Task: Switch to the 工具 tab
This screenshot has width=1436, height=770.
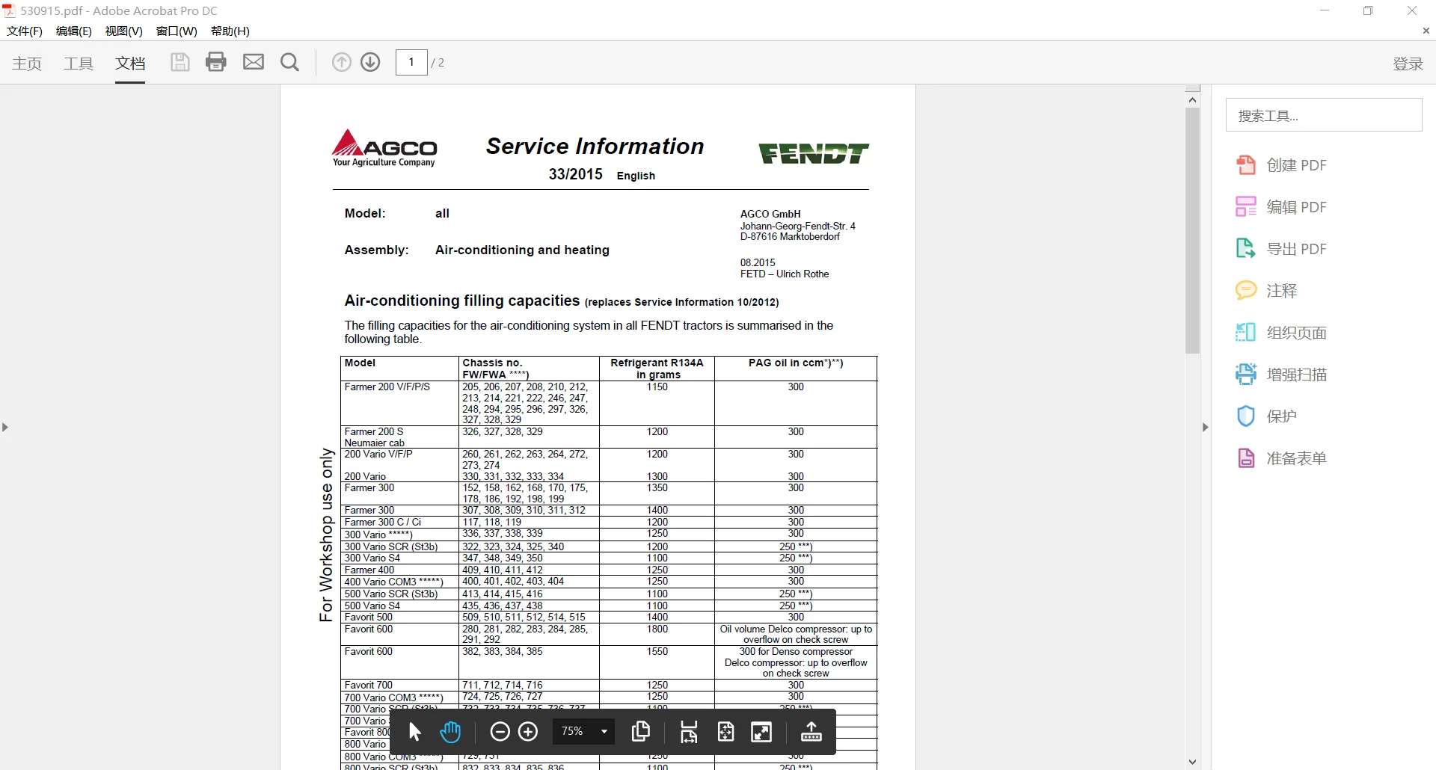Action: coord(79,64)
